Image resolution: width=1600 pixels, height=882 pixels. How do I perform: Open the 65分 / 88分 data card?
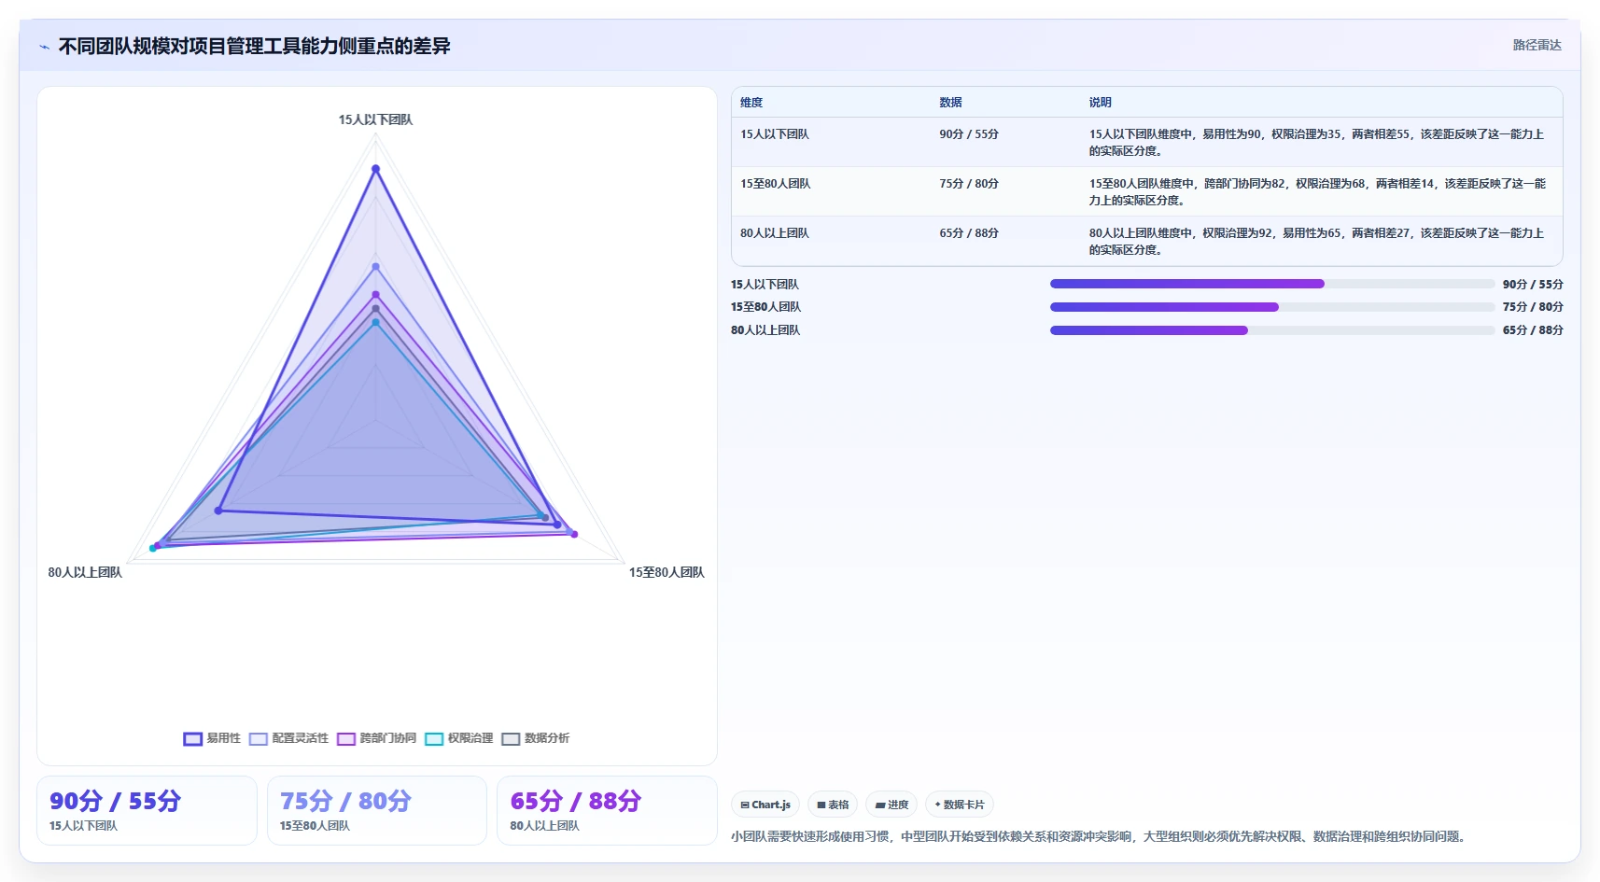pyautogui.click(x=607, y=810)
